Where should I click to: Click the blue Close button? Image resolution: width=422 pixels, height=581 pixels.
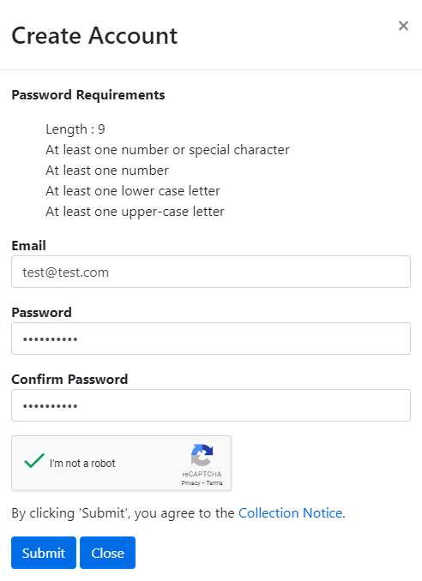(x=107, y=553)
